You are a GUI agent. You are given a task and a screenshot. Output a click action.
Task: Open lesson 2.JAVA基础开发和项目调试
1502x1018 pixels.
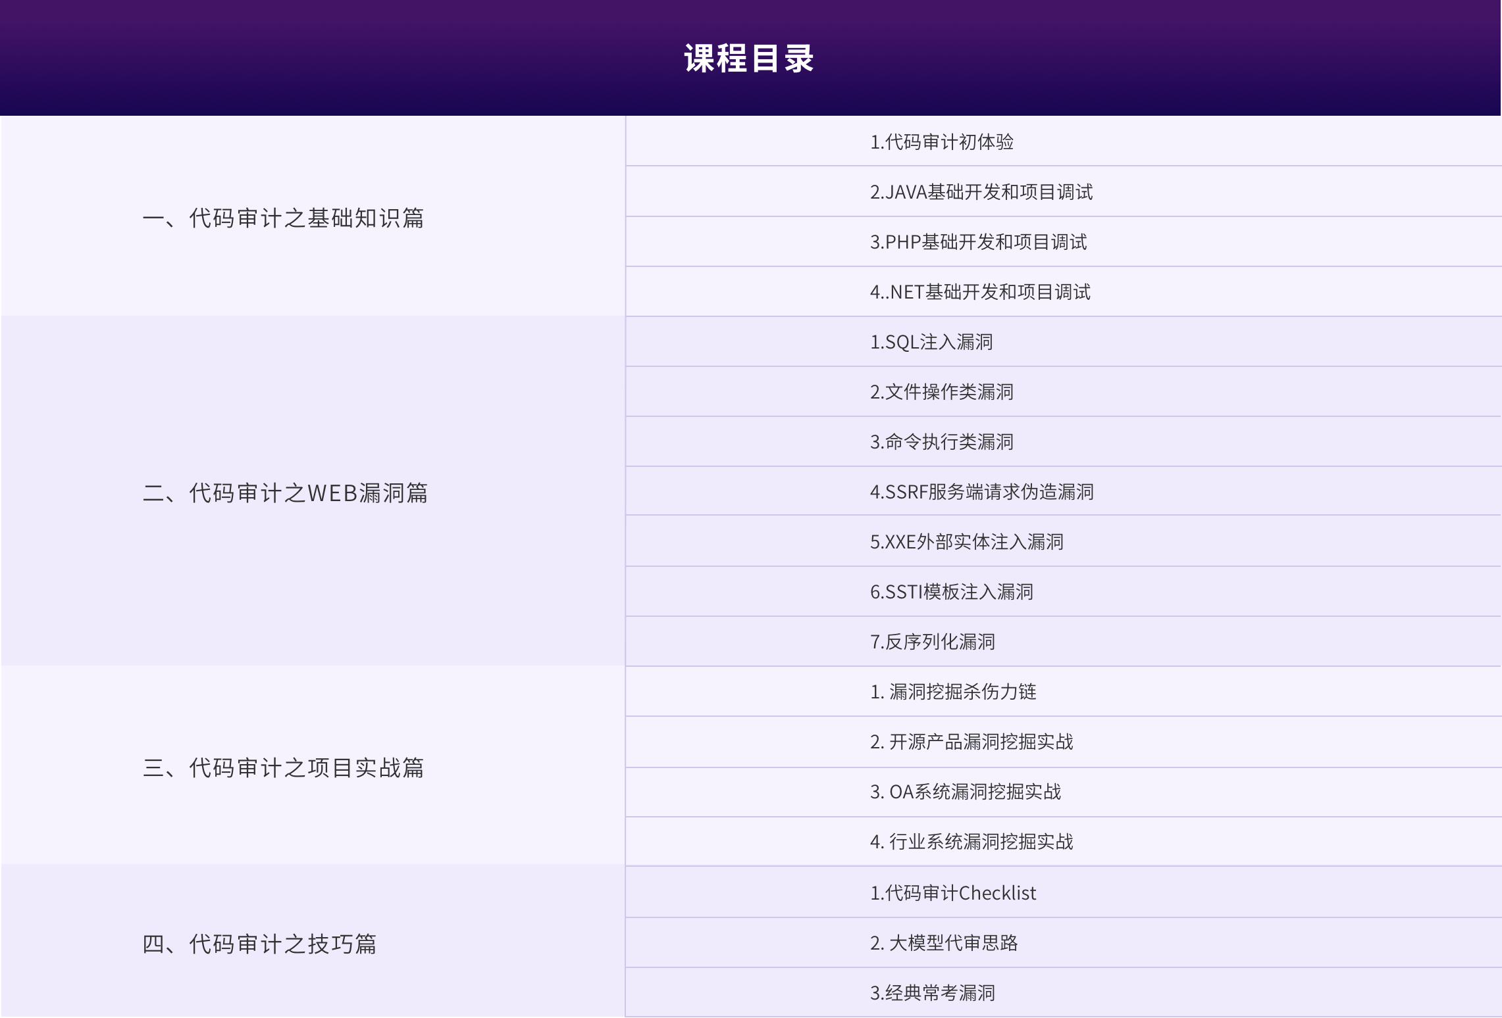(981, 192)
